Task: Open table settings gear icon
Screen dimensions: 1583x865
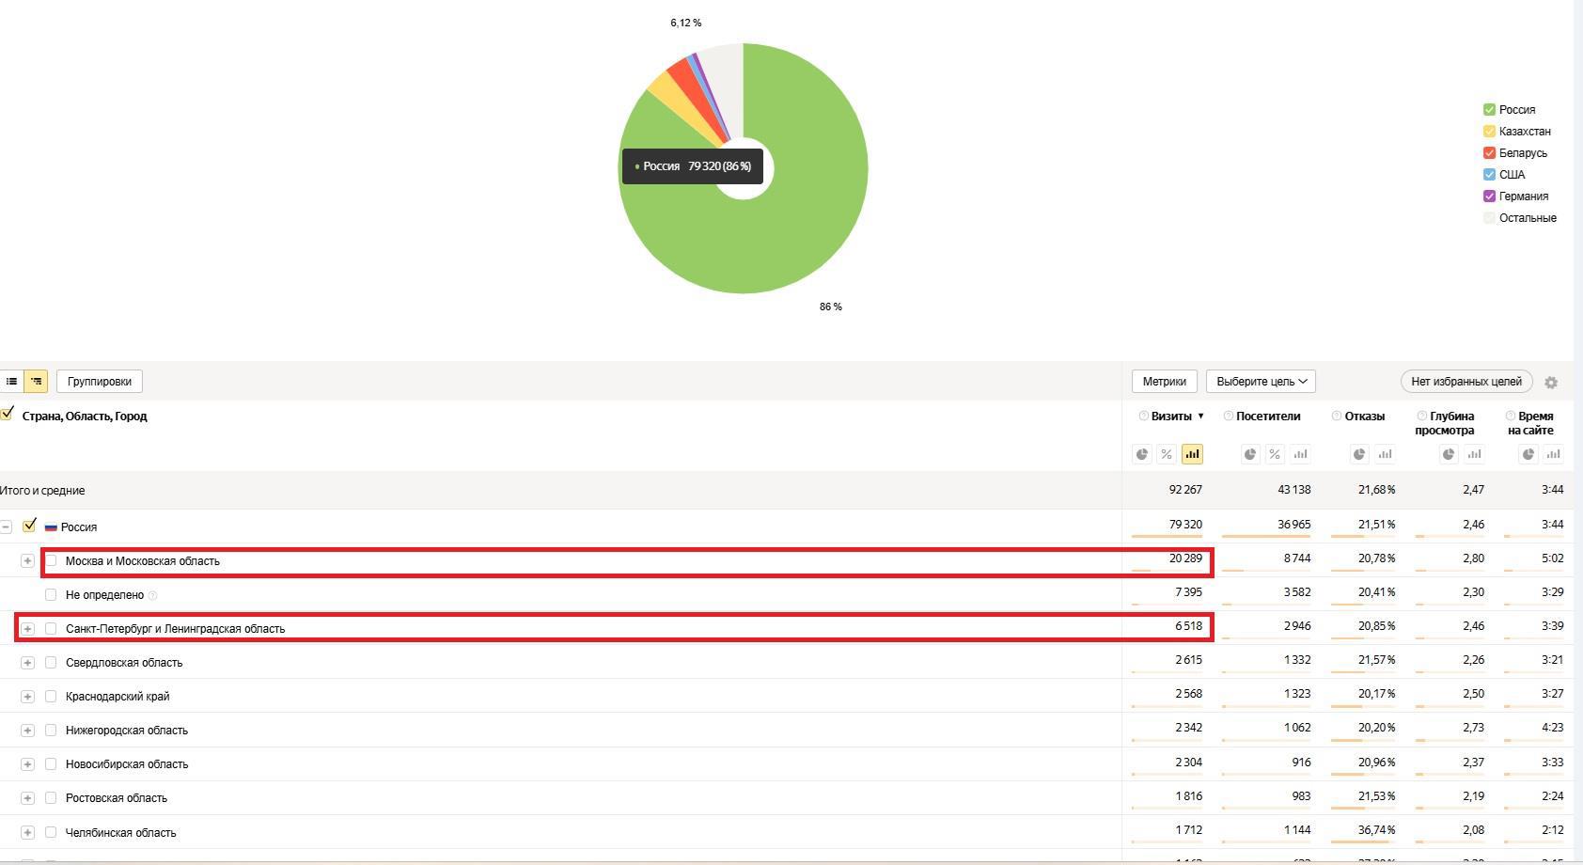Action: click(x=1551, y=382)
